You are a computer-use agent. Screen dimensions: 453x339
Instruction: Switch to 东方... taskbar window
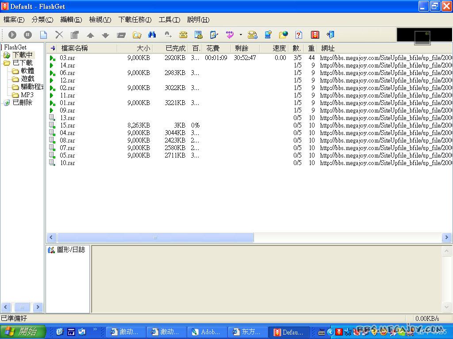248,332
